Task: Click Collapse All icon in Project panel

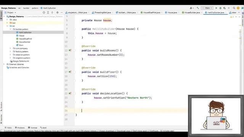Action: [52, 13]
